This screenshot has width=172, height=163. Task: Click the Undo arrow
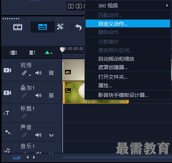click(79, 27)
